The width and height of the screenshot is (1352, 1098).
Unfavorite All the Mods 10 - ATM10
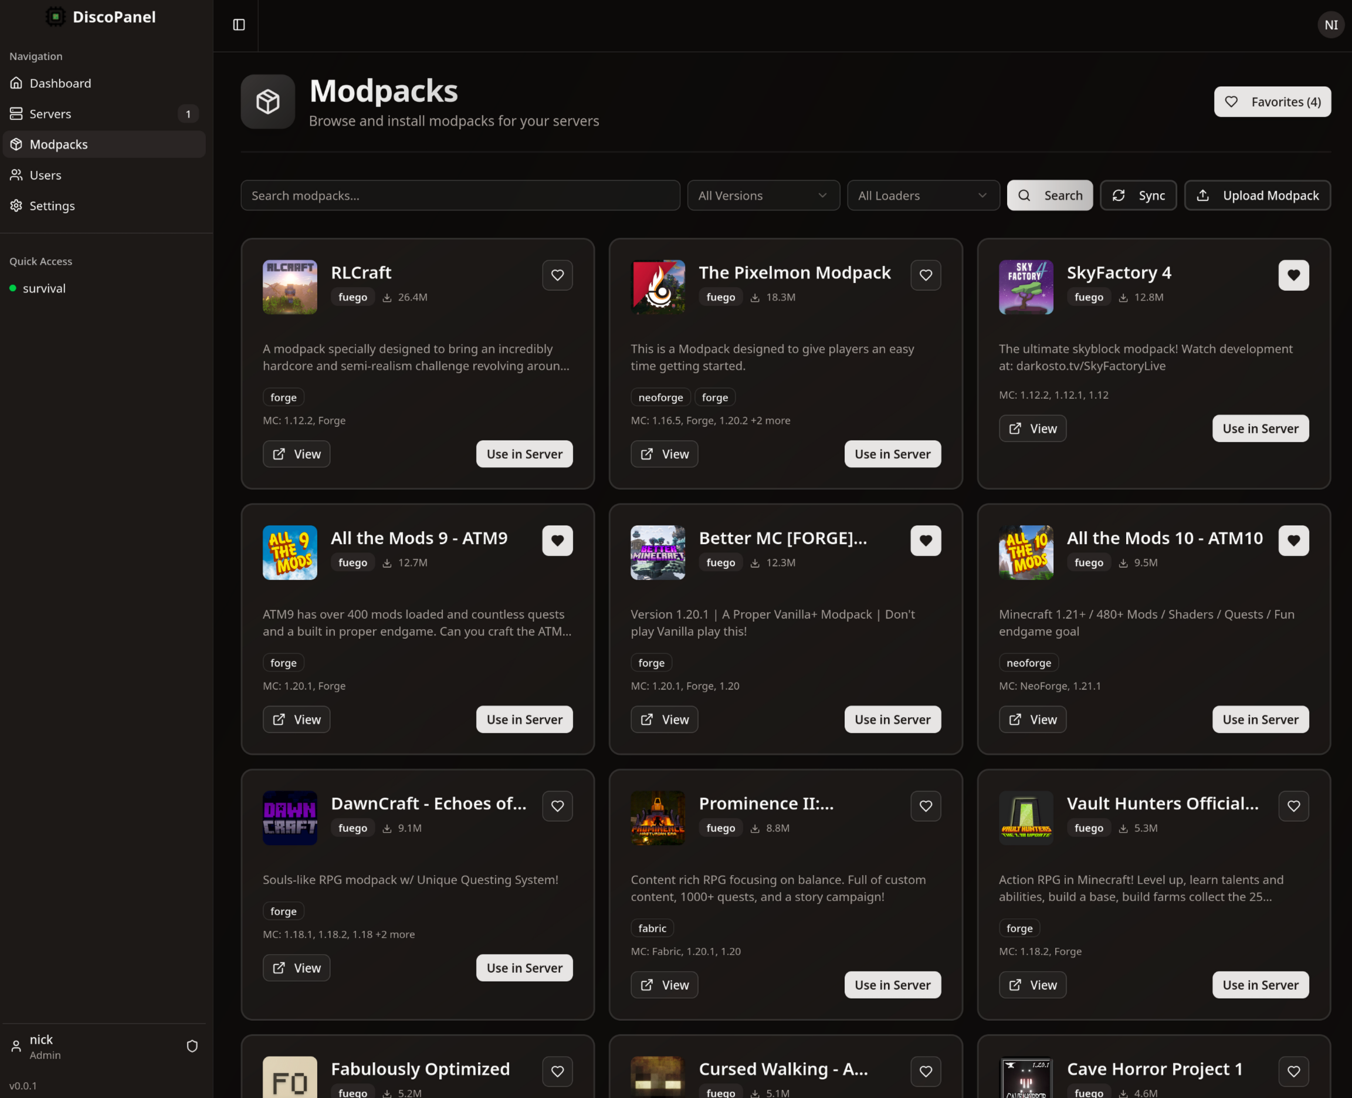tap(1293, 540)
